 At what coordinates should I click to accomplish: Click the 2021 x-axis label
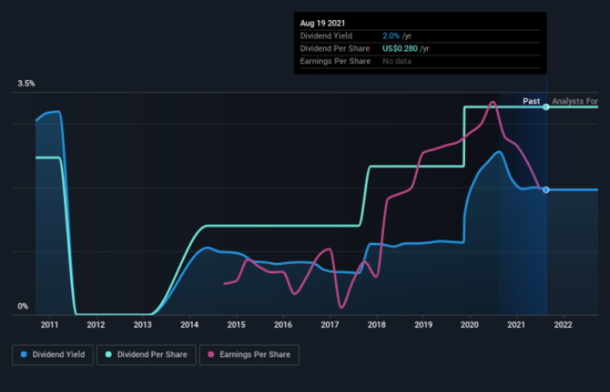(x=516, y=325)
